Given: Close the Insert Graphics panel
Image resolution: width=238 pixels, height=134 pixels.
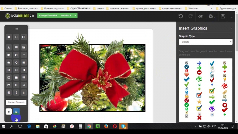Looking at the screenshot, I should [231, 28].
